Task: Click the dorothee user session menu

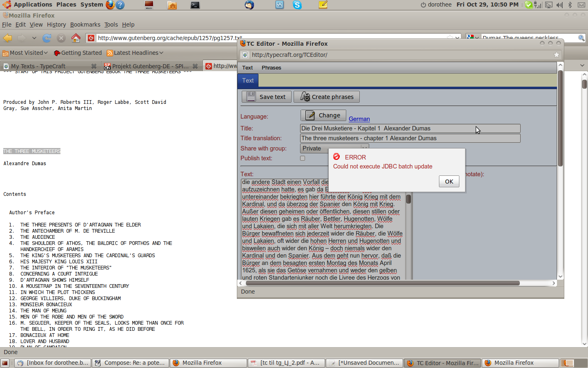Action: click(436, 4)
